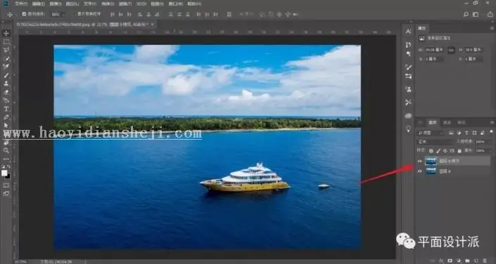The width and height of the screenshot is (496, 264).
Task: Toggle the layer filtering on/off switch
Action: pyautogui.click(x=491, y=131)
